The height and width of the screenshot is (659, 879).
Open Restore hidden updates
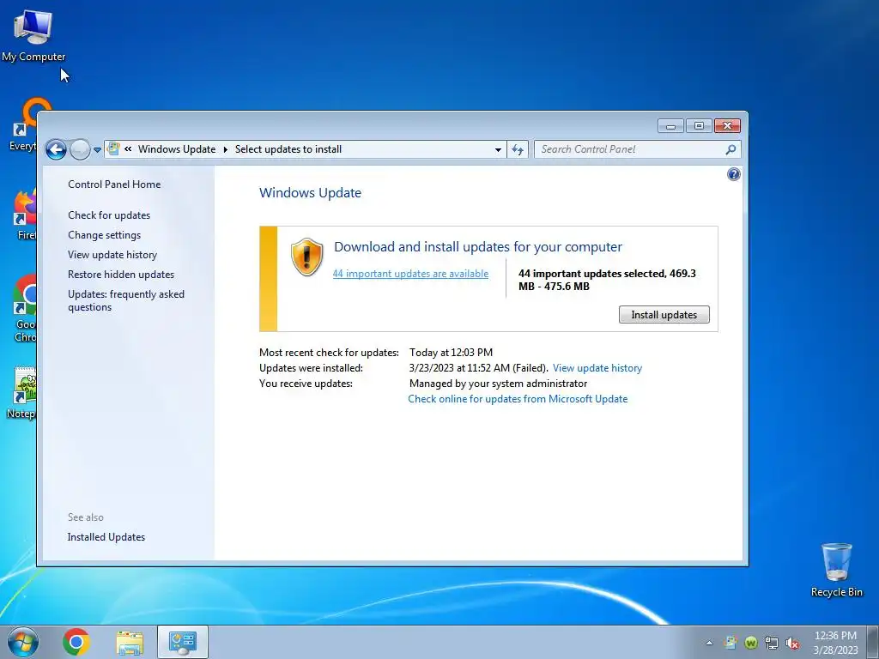pos(120,275)
